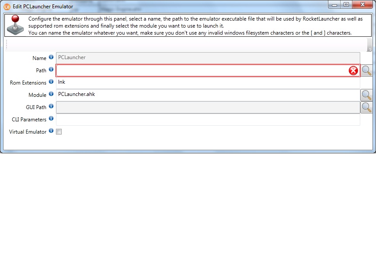The image size is (376, 269).
Task: Click the info icon next to Path
Action: (51, 69)
